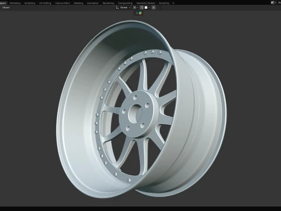Switch to the Sculpting workspace tab
This screenshot has width=281, height=211.
30,3
